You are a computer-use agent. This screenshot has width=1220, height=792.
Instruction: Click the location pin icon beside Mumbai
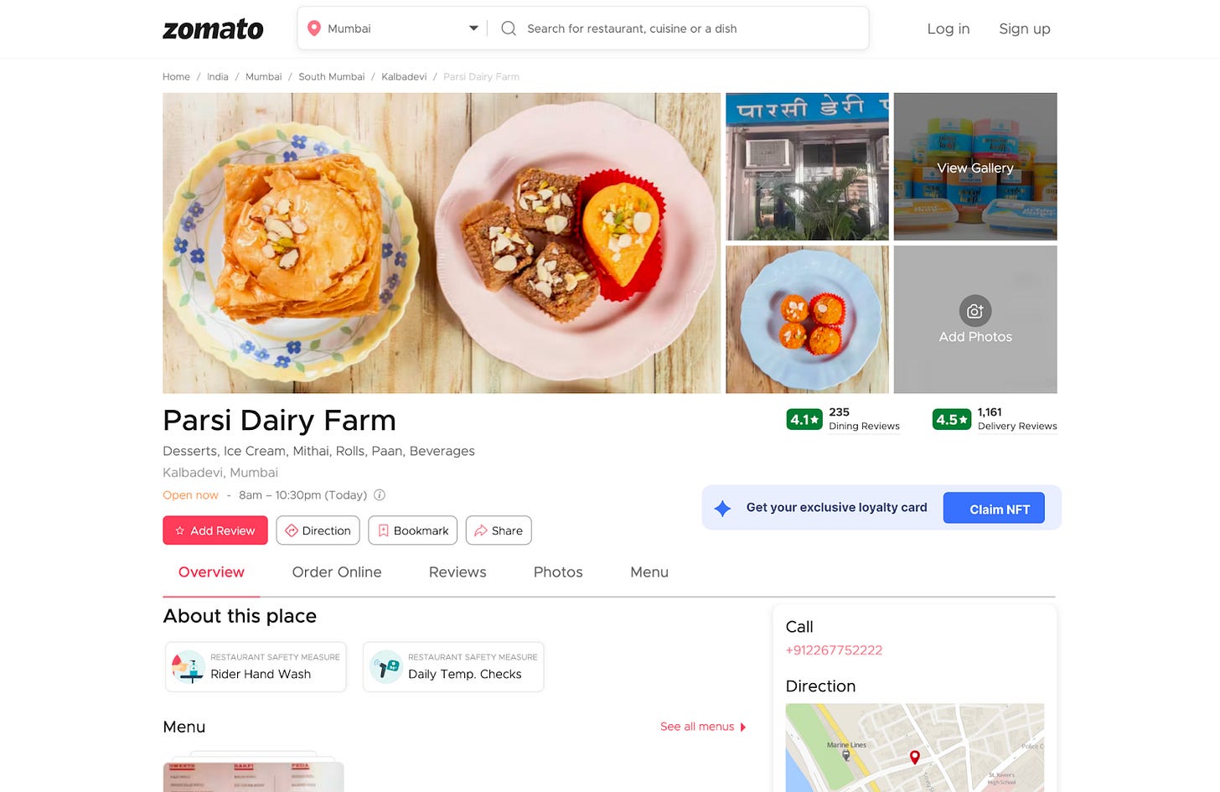click(314, 28)
